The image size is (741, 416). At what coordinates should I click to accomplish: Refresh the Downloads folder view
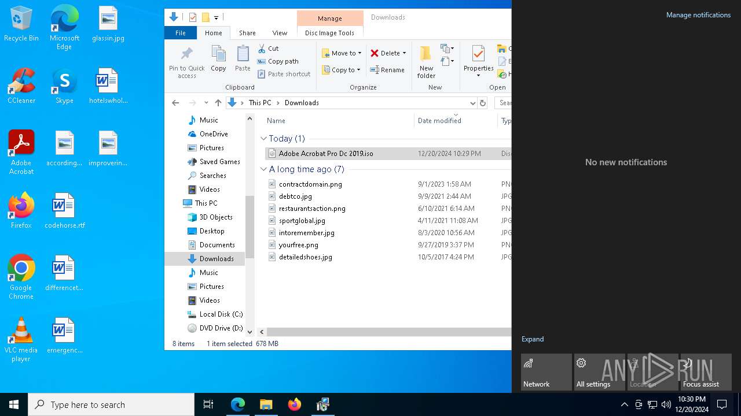tap(483, 103)
